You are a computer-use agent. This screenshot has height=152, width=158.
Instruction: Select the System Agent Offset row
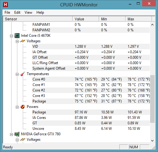point(91,68)
